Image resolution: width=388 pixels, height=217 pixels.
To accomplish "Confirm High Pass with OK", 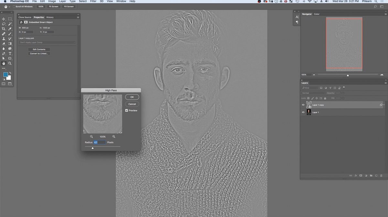I will coord(132,97).
